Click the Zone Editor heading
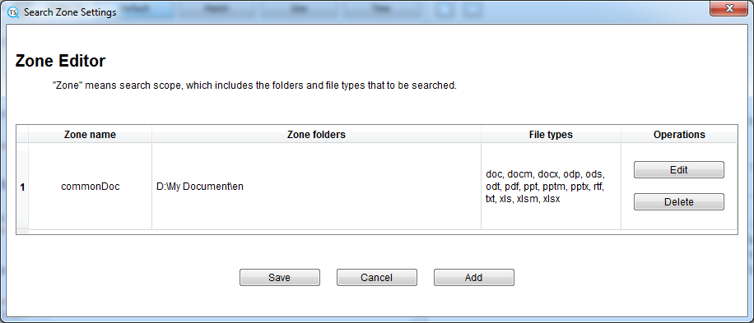The width and height of the screenshot is (754, 323). click(x=61, y=61)
